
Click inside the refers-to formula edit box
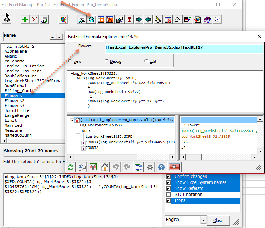click(82, 199)
